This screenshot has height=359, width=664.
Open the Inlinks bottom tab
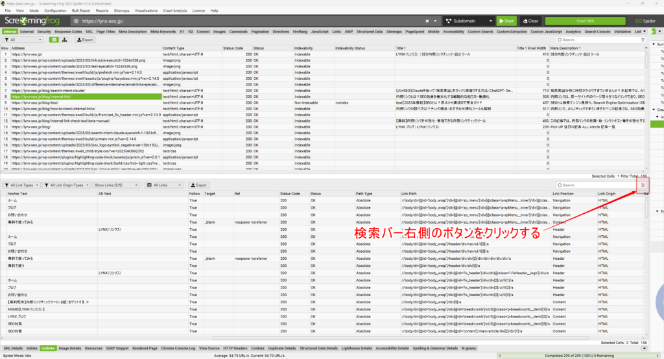[x=32, y=348]
